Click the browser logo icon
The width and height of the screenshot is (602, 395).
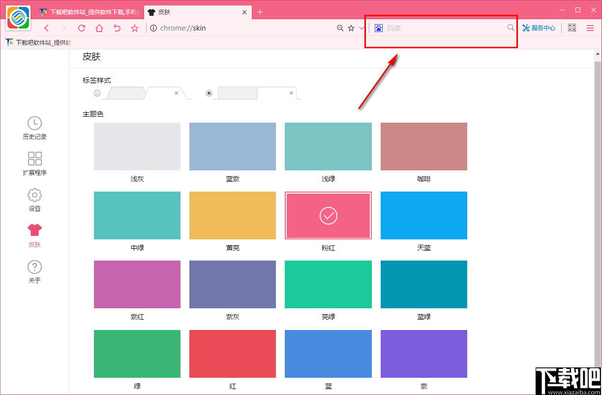(18, 17)
